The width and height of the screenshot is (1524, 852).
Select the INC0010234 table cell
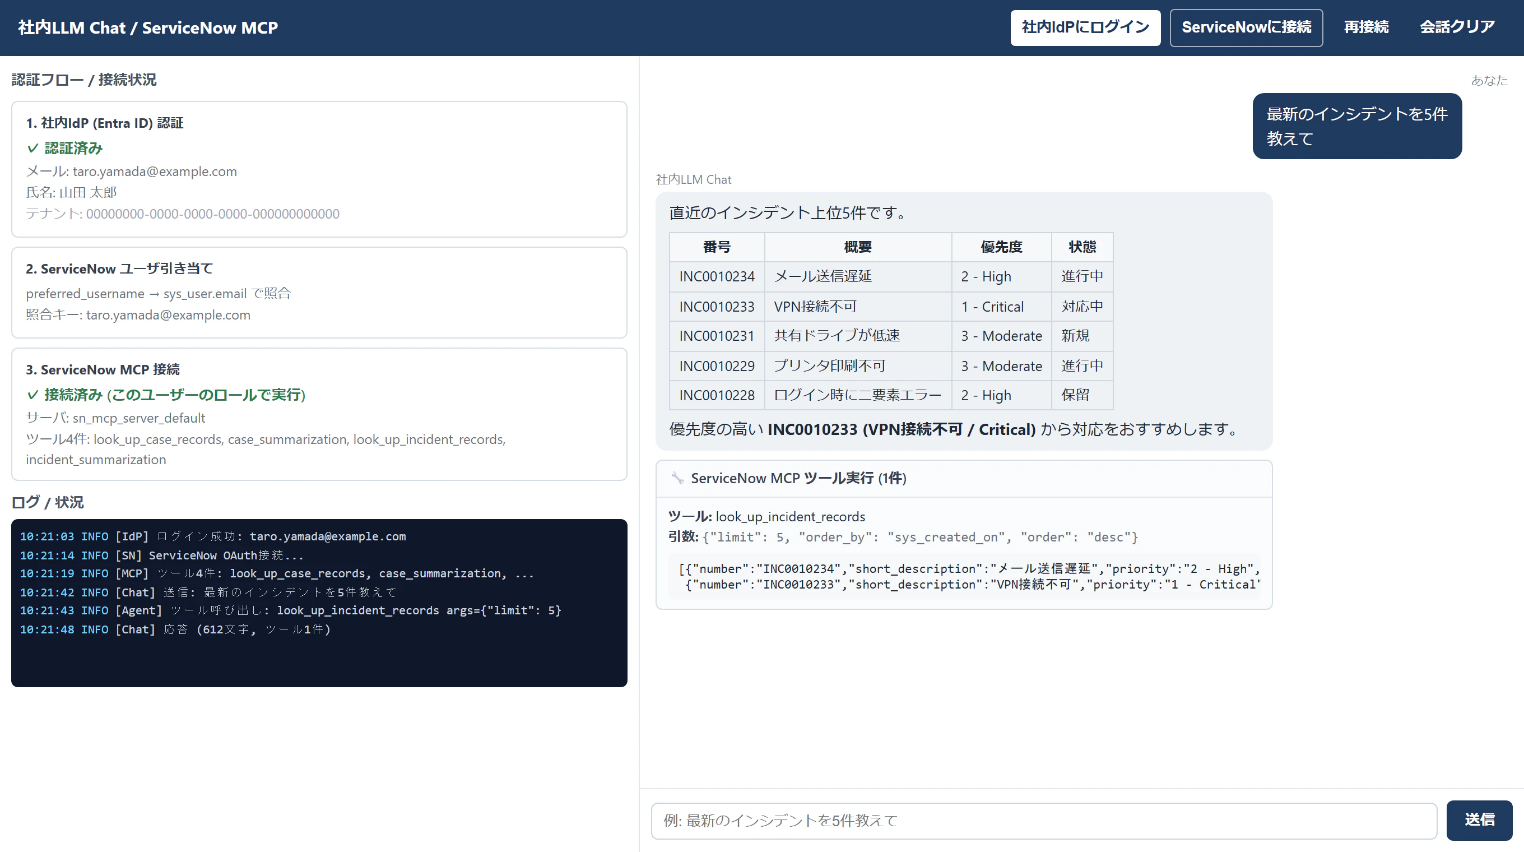coord(717,276)
